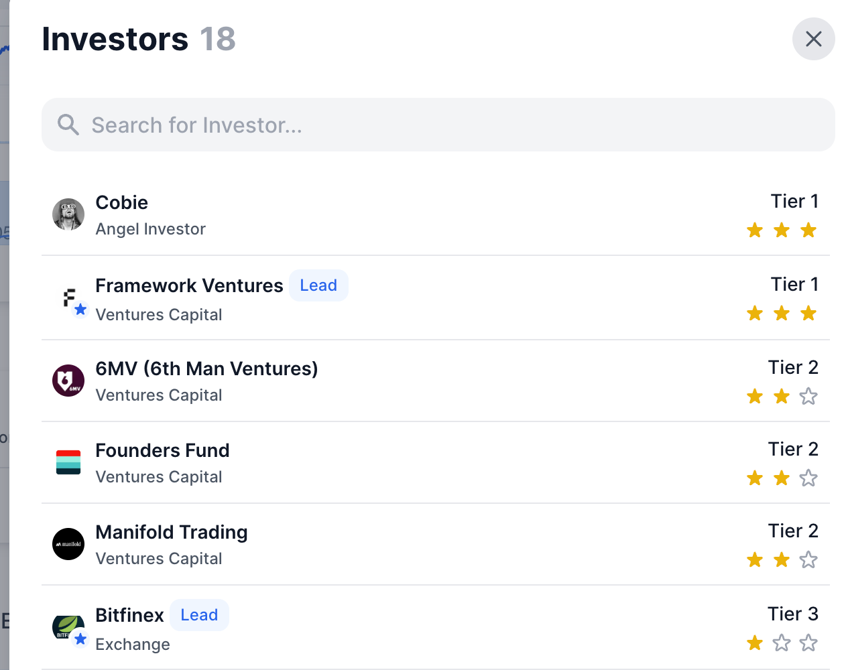
Task: Dismiss the Investors dialog with the X
Action: point(813,39)
